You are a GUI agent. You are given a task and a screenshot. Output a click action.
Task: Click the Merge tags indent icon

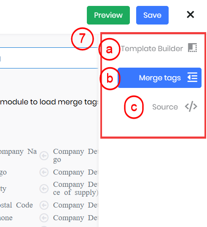pos(192,77)
